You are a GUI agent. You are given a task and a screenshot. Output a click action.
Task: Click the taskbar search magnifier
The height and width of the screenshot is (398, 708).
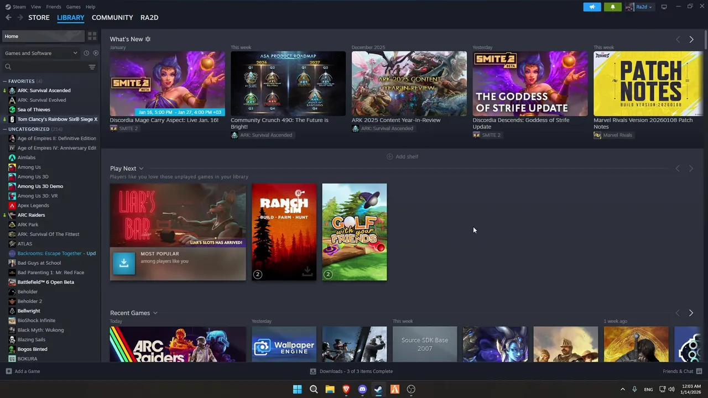314,389
